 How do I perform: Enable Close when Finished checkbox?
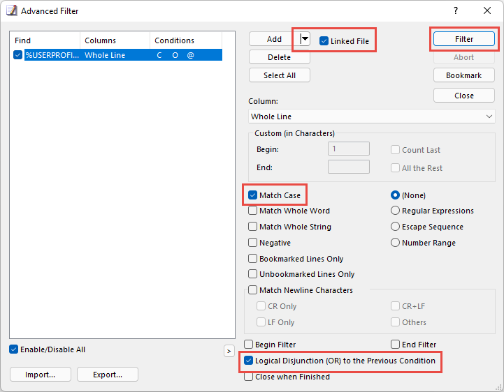click(248, 377)
